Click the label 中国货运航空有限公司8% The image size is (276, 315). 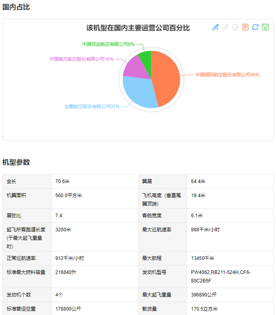coord(108,44)
